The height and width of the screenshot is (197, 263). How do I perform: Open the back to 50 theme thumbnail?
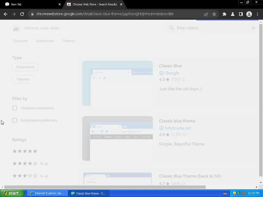click(117, 179)
